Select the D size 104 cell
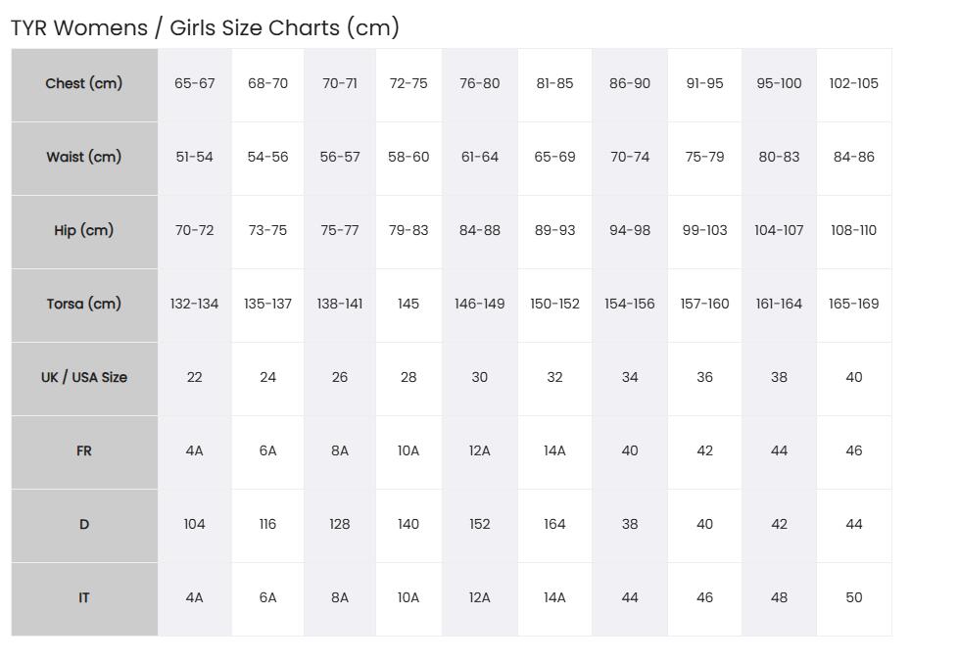Screen dimensions: 959x662 coord(195,525)
